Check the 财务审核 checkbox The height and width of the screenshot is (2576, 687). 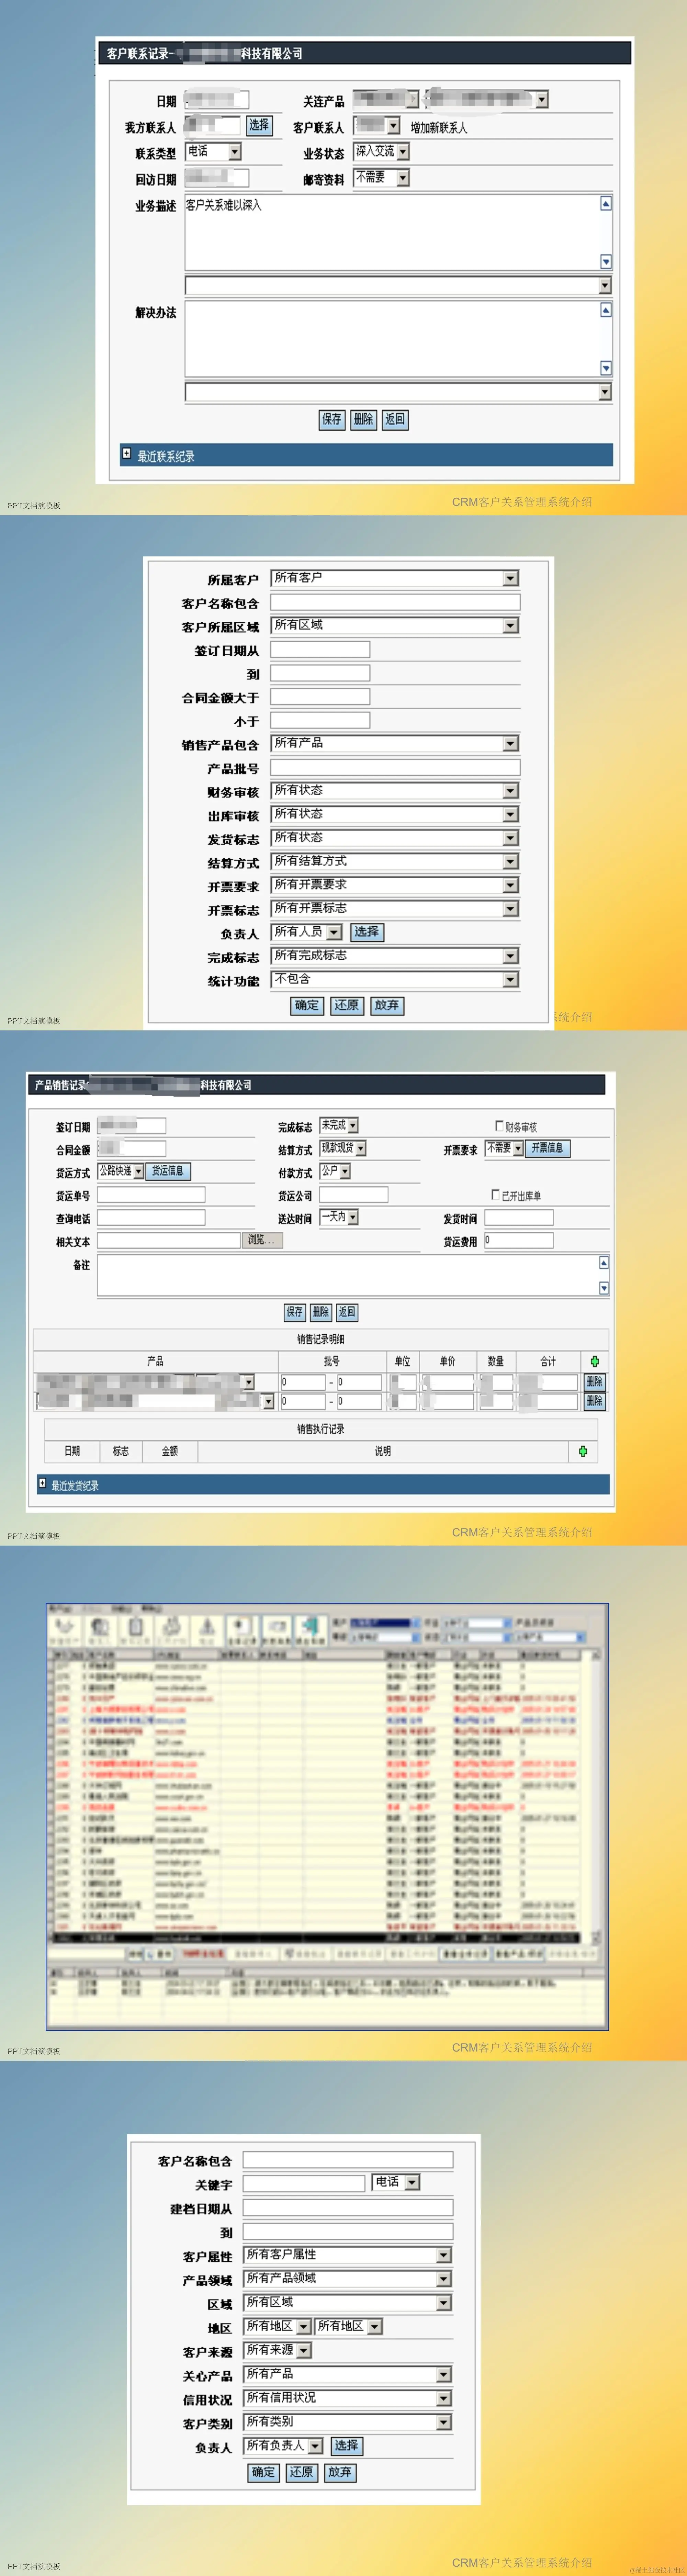coord(499,1126)
